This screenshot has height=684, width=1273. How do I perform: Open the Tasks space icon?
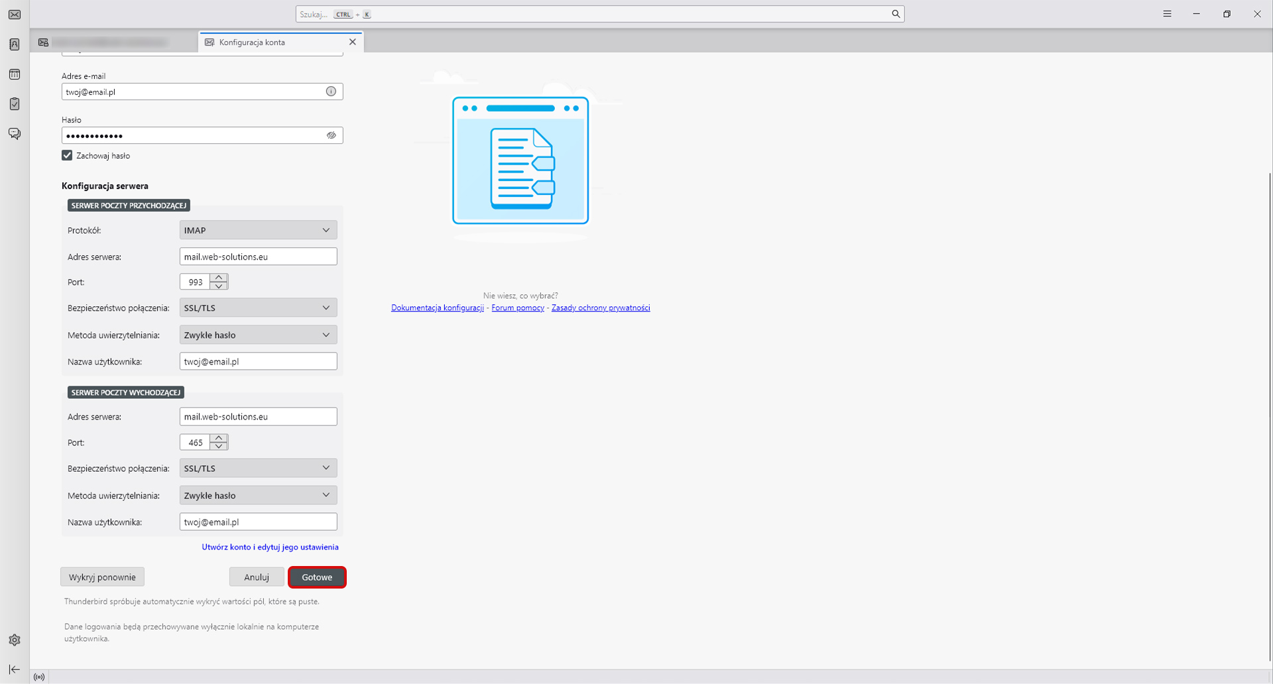click(x=15, y=104)
